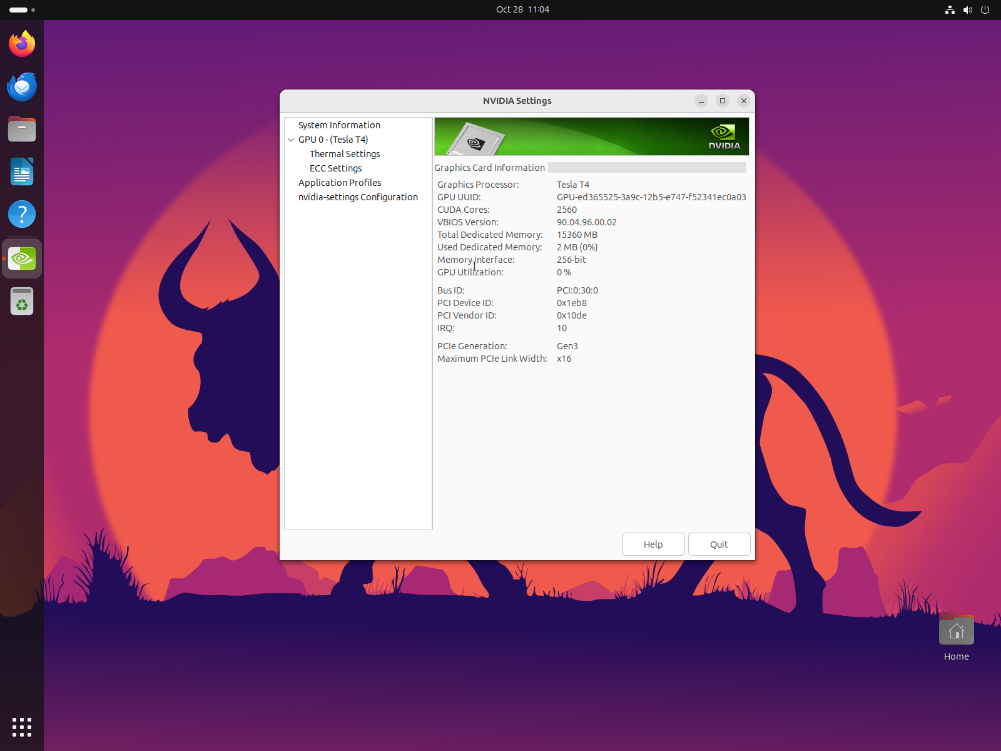Click the CUDA Cores value 2560
The height and width of the screenshot is (751, 1001).
point(567,210)
